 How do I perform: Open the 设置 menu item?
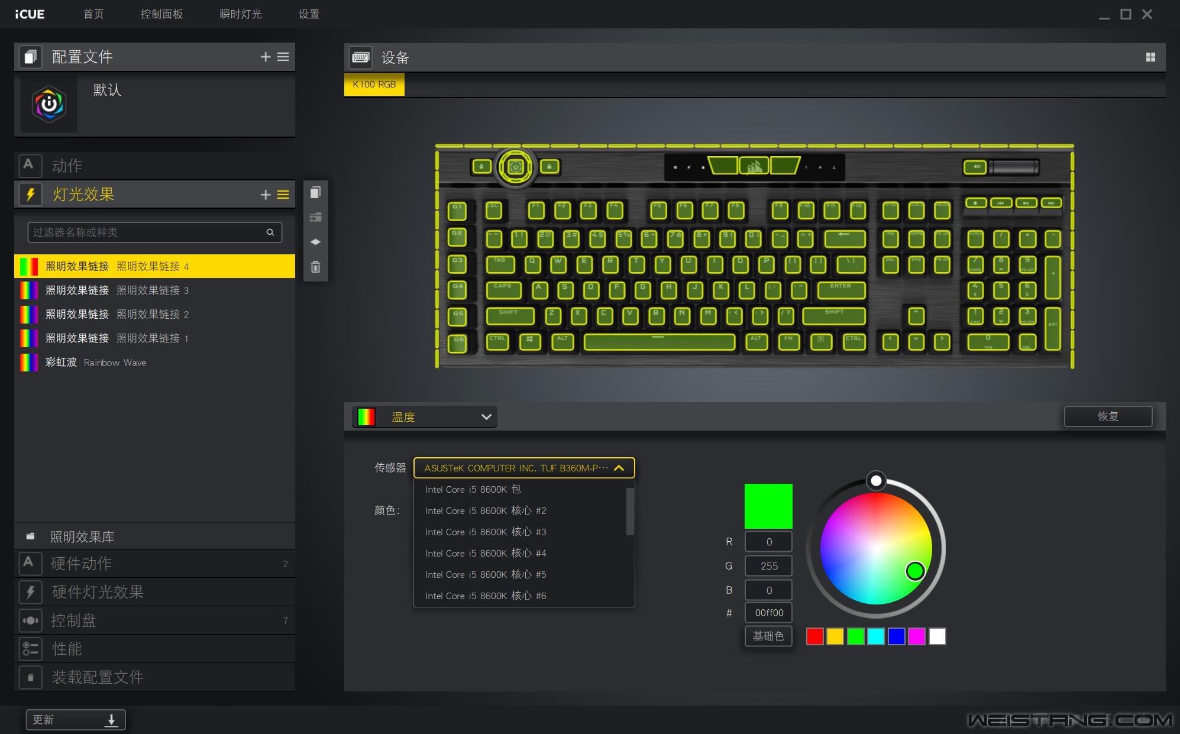pos(309,14)
